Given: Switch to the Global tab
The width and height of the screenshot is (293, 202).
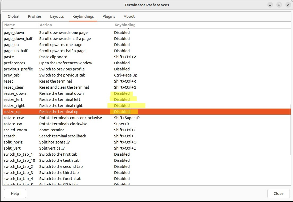Looking at the screenshot, I should point(13,16).
